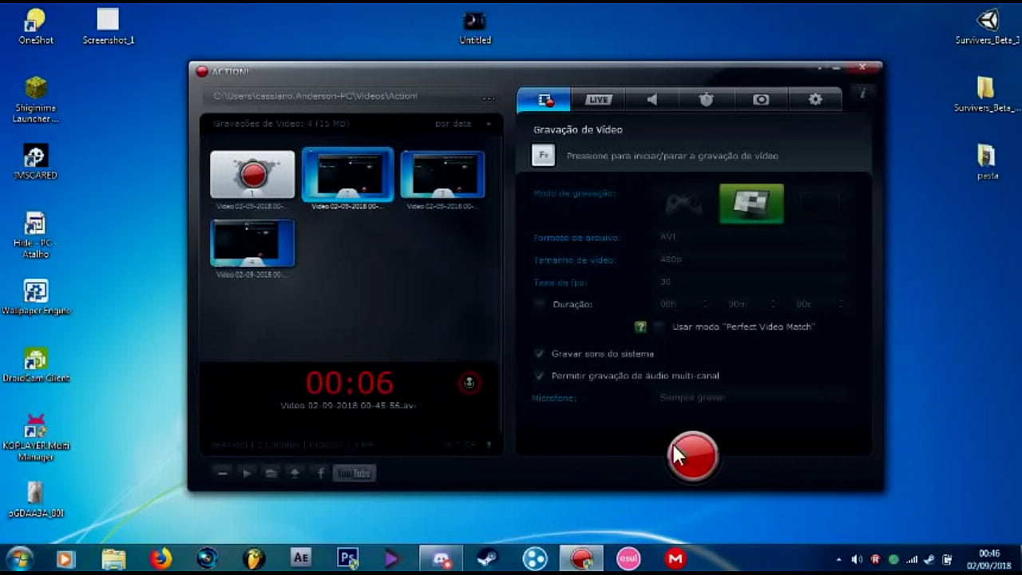Viewport: 1022px width, 575px height.
Task: Toggle 'Permitir gravação de áudio multi-canal' checkbox
Action: pyautogui.click(x=540, y=375)
